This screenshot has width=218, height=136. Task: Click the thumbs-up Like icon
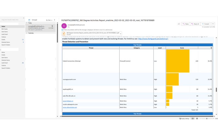[x=179, y=24]
